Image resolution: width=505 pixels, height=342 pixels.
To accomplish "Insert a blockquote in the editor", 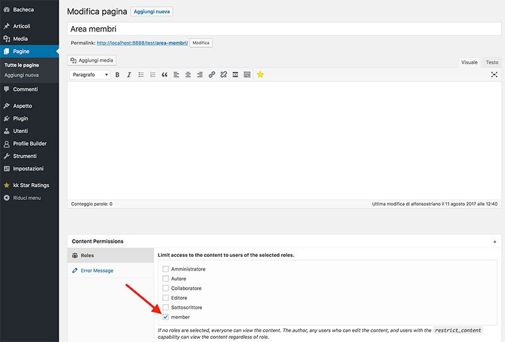I will [x=165, y=74].
